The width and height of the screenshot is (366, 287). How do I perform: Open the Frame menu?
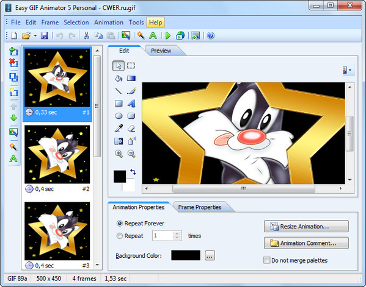[50, 23]
